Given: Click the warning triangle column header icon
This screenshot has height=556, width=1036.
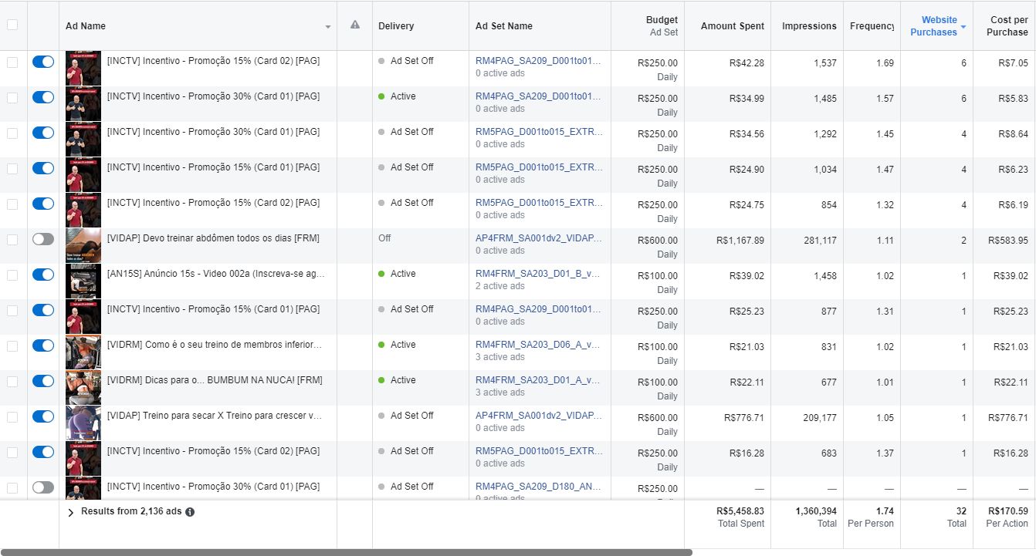Looking at the screenshot, I should tap(355, 25).
